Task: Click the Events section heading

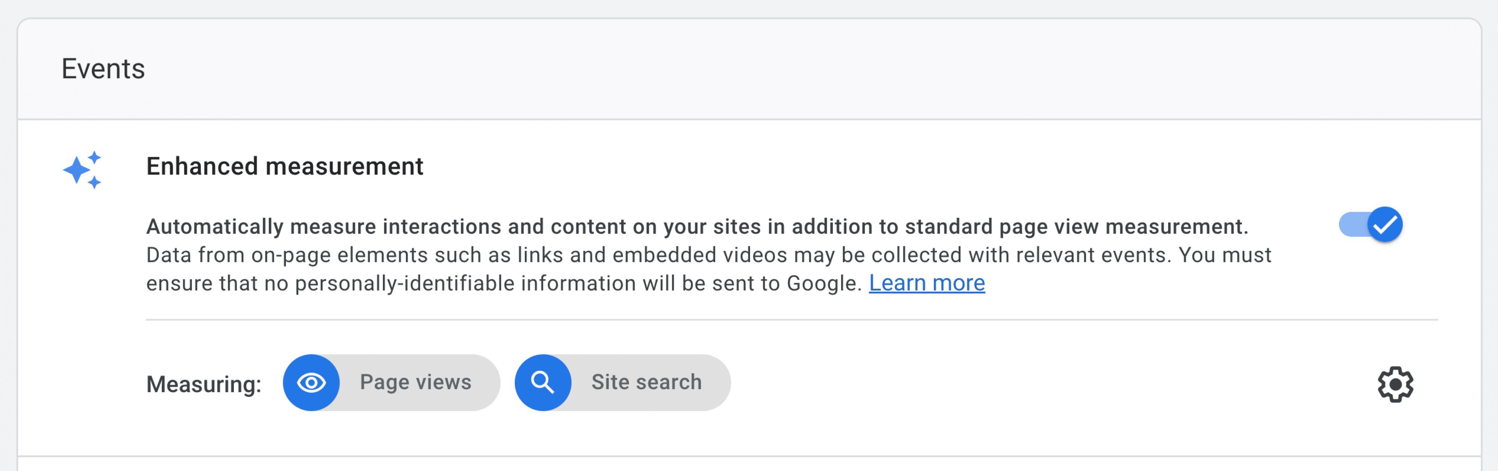Action: [x=103, y=69]
